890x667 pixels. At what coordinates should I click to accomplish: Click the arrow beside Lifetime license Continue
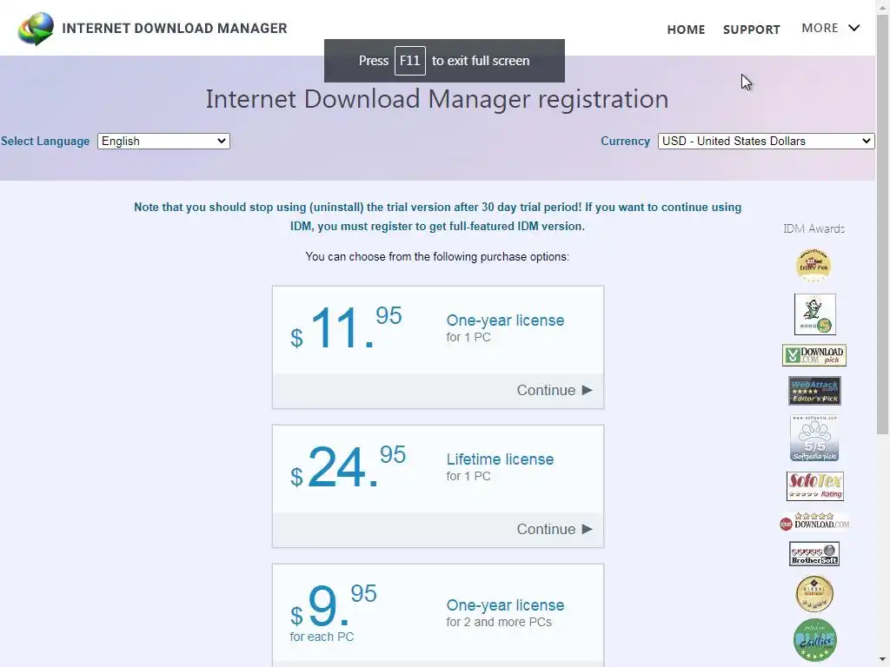(x=588, y=529)
